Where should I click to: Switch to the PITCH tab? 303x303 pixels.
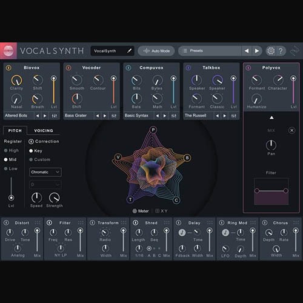[x=15, y=131]
